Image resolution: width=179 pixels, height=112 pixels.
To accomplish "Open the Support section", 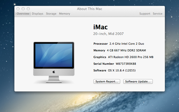I will [x=145, y=14].
